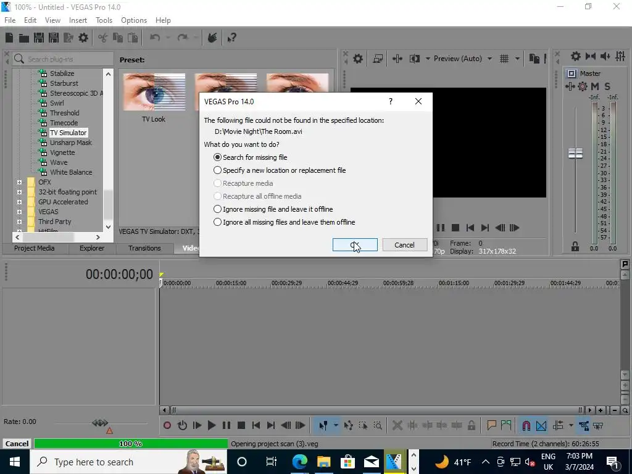Select the Zoom Edit Tool magnifier

coord(378,425)
